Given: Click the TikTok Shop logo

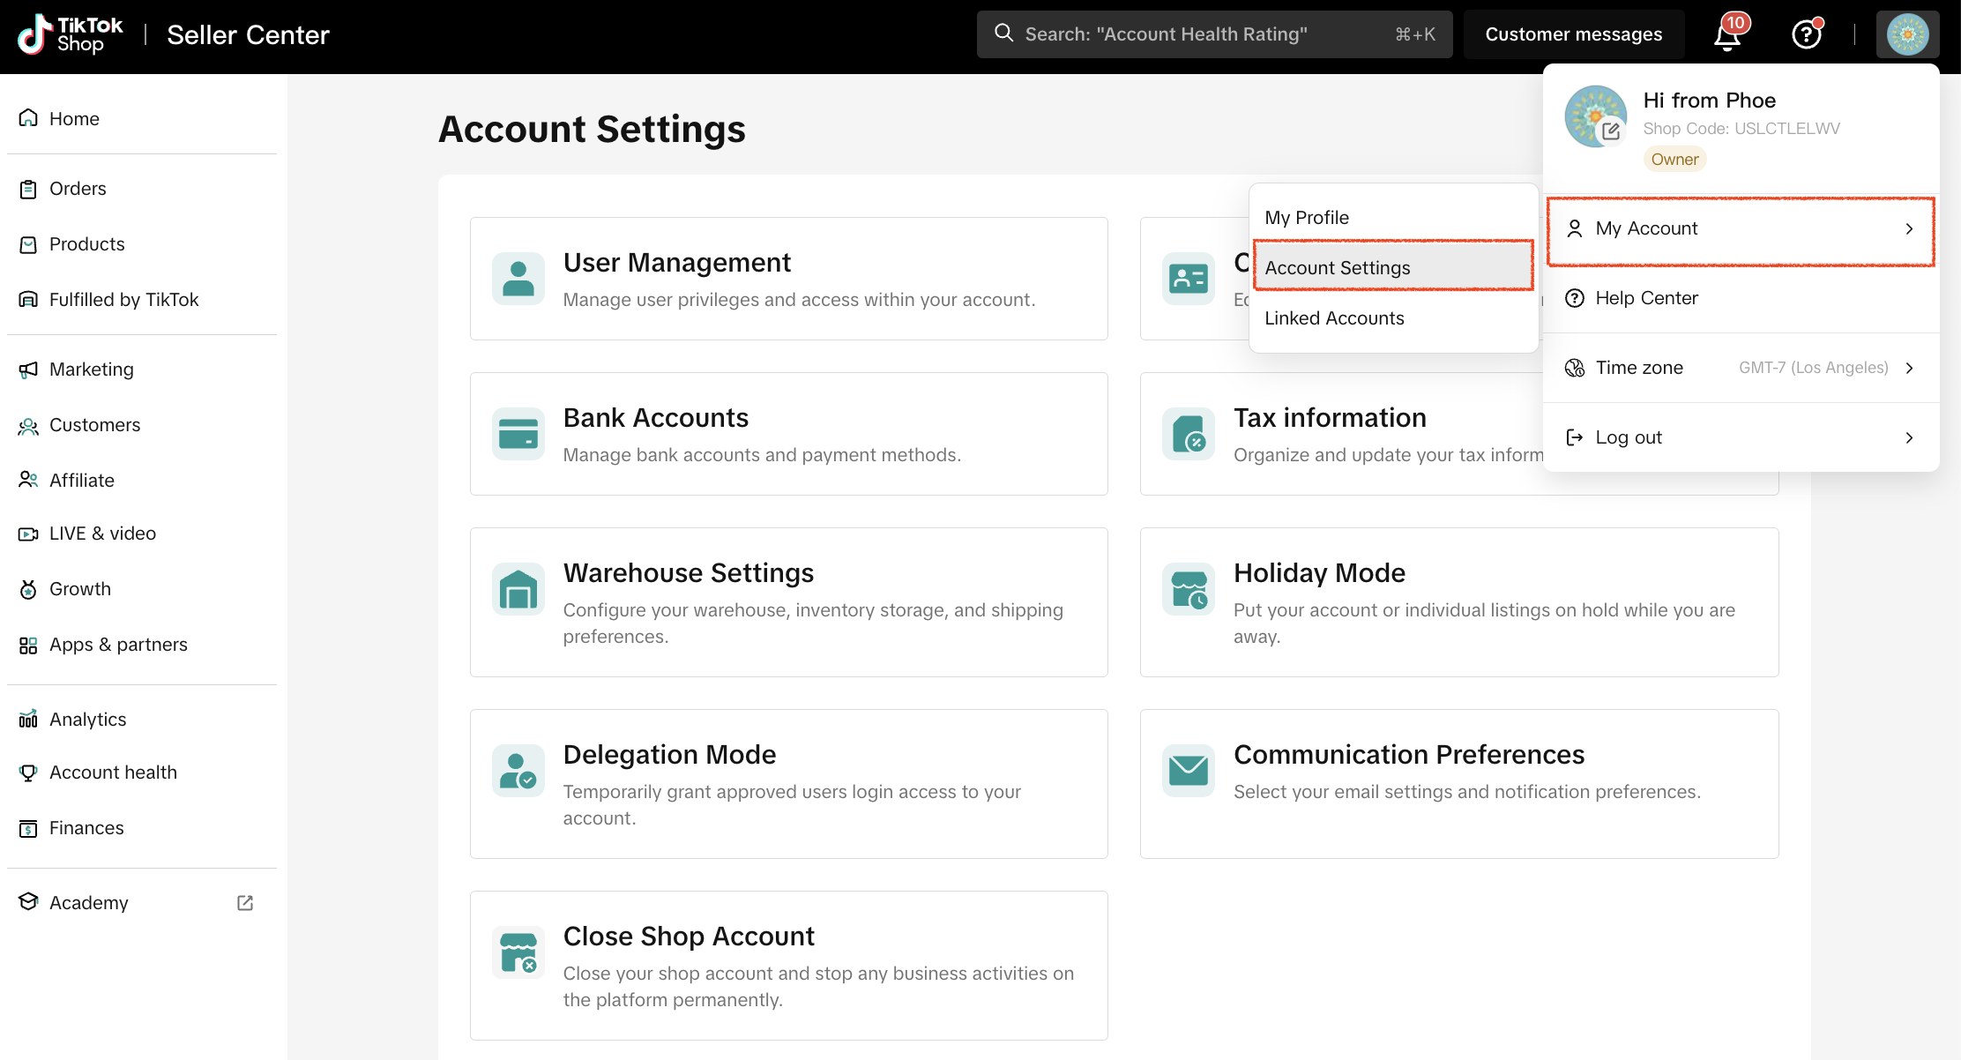Looking at the screenshot, I should pos(71,35).
